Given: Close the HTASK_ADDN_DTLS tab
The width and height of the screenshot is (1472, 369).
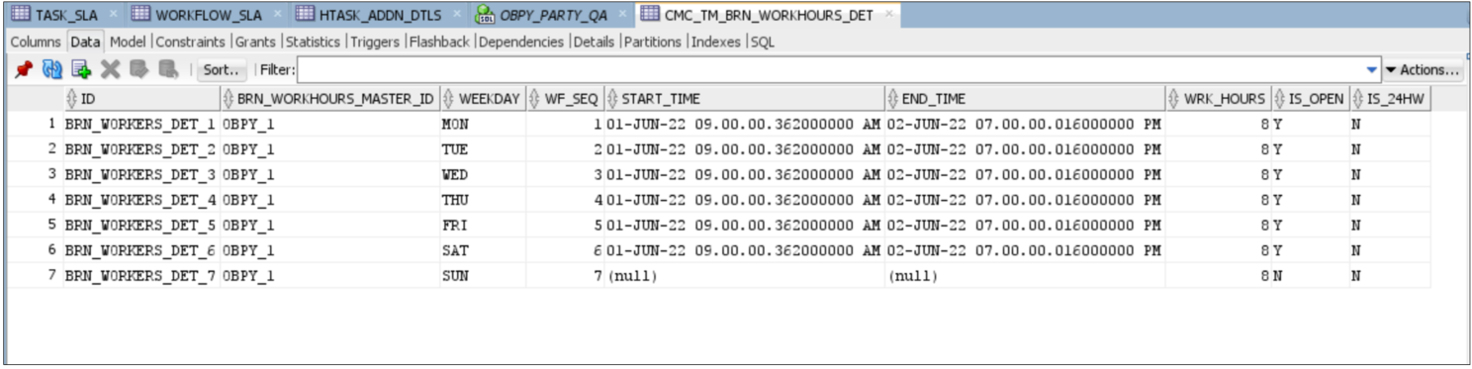Looking at the screenshot, I should coord(457,15).
